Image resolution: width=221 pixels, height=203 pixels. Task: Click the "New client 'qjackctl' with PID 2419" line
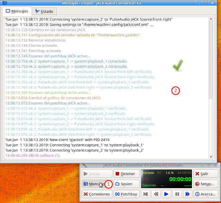click(57, 140)
